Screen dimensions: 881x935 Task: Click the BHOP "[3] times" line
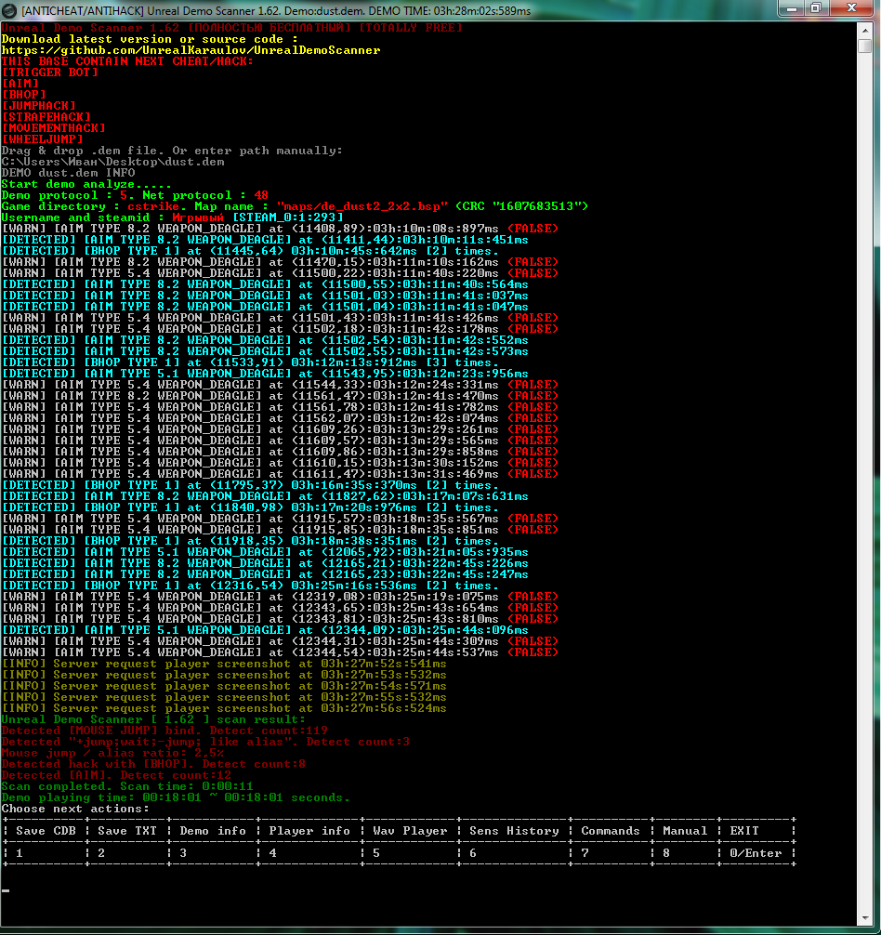click(x=250, y=362)
